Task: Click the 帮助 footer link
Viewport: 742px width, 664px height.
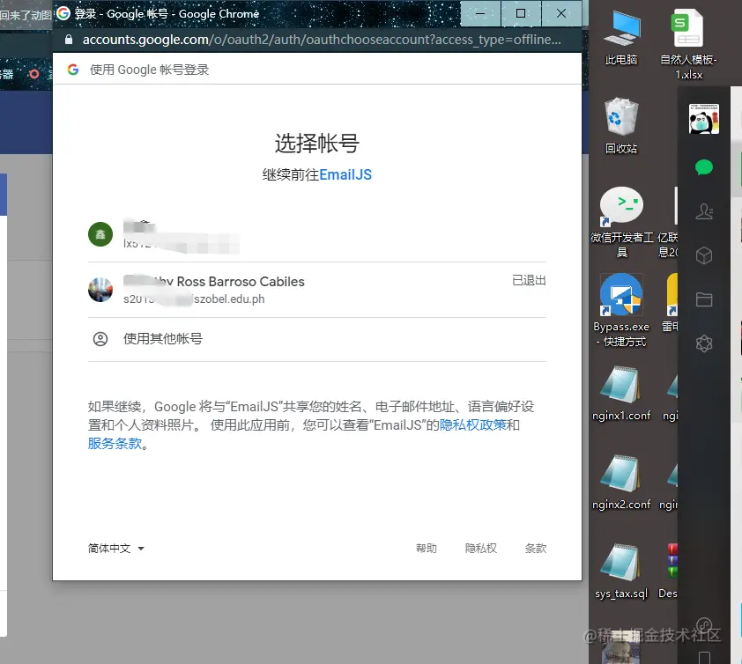Action: 427,549
